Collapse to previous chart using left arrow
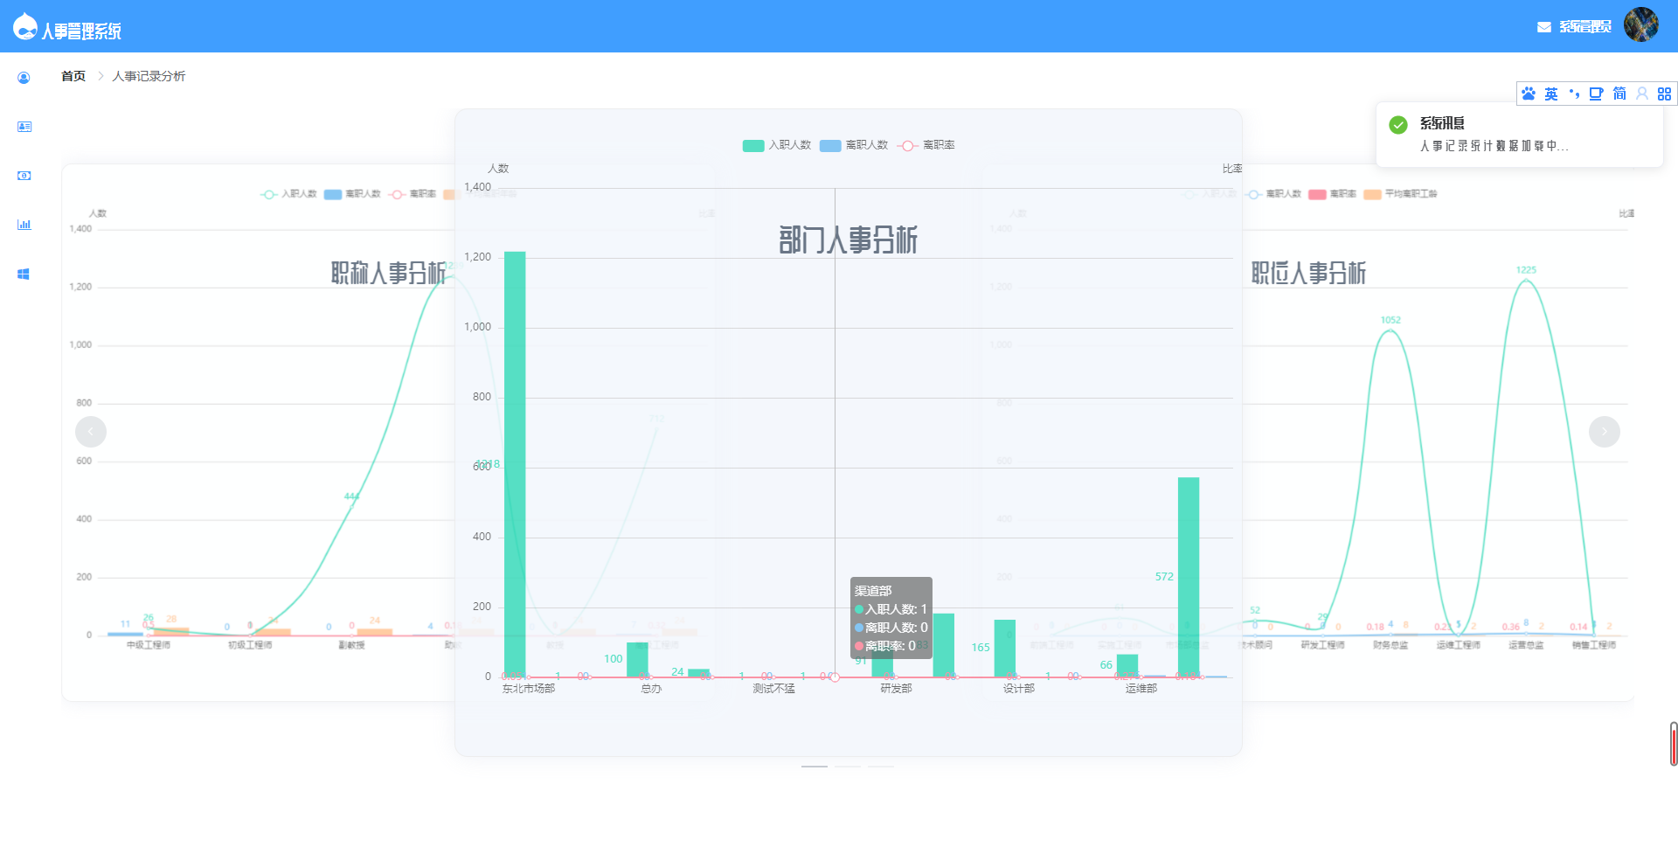The height and width of the screenshot is (847, 1678). tap(91, 431)
